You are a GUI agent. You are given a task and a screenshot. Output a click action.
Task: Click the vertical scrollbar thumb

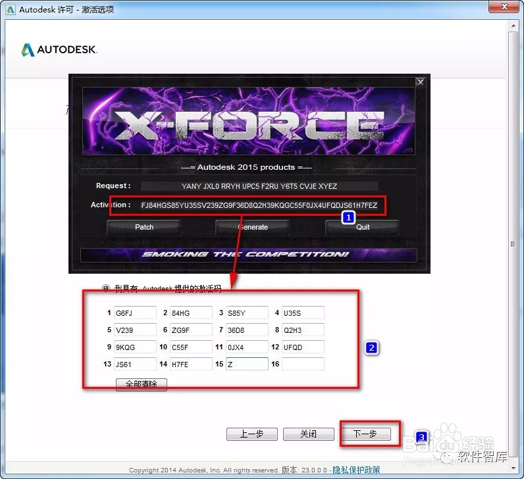513,244
